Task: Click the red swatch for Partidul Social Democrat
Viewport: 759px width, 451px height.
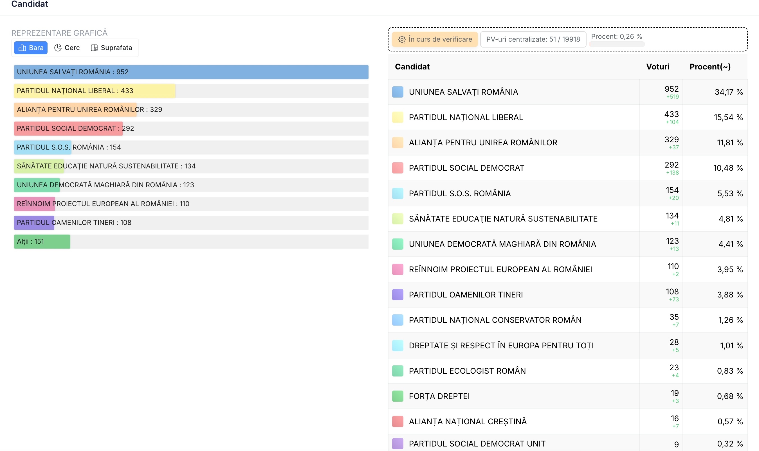Action: tap(398, 168)
